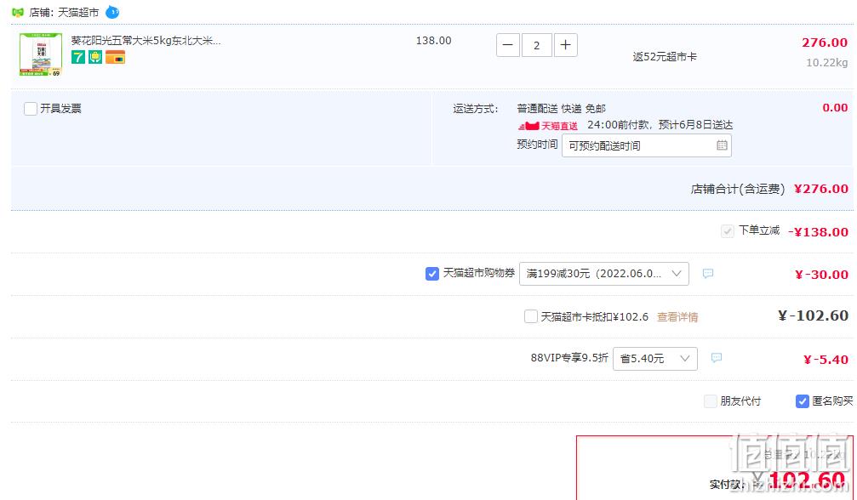Uncheck the 匿名购买 checkbox
The width and height of the screenshot is (857, 500).
click(x=802, y=401)
